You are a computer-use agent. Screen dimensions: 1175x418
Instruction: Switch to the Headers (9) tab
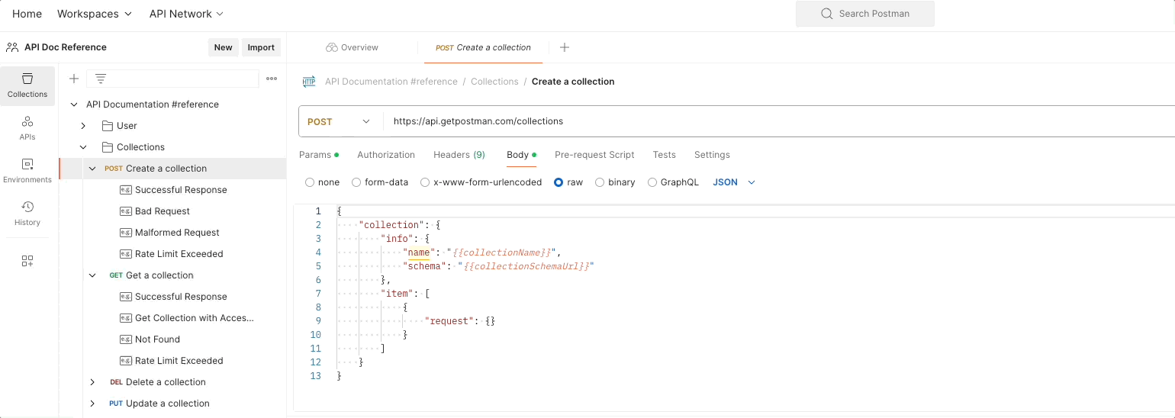(459, 155)
